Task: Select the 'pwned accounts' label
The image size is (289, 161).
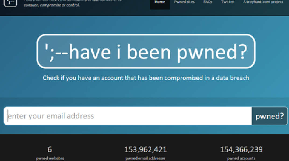Action: (241, 158)
